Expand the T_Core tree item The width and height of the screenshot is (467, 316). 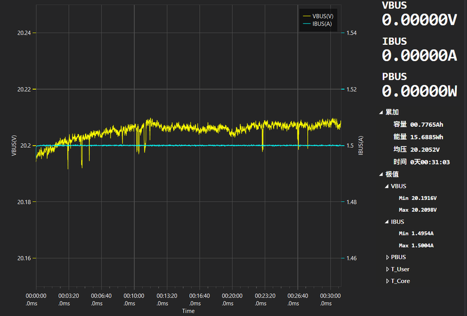[387, 281]
